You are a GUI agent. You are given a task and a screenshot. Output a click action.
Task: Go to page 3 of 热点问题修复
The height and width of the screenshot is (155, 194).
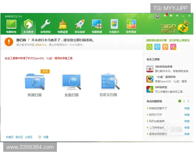188,101
